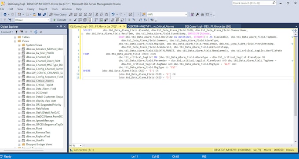Open the File menu

2,9
